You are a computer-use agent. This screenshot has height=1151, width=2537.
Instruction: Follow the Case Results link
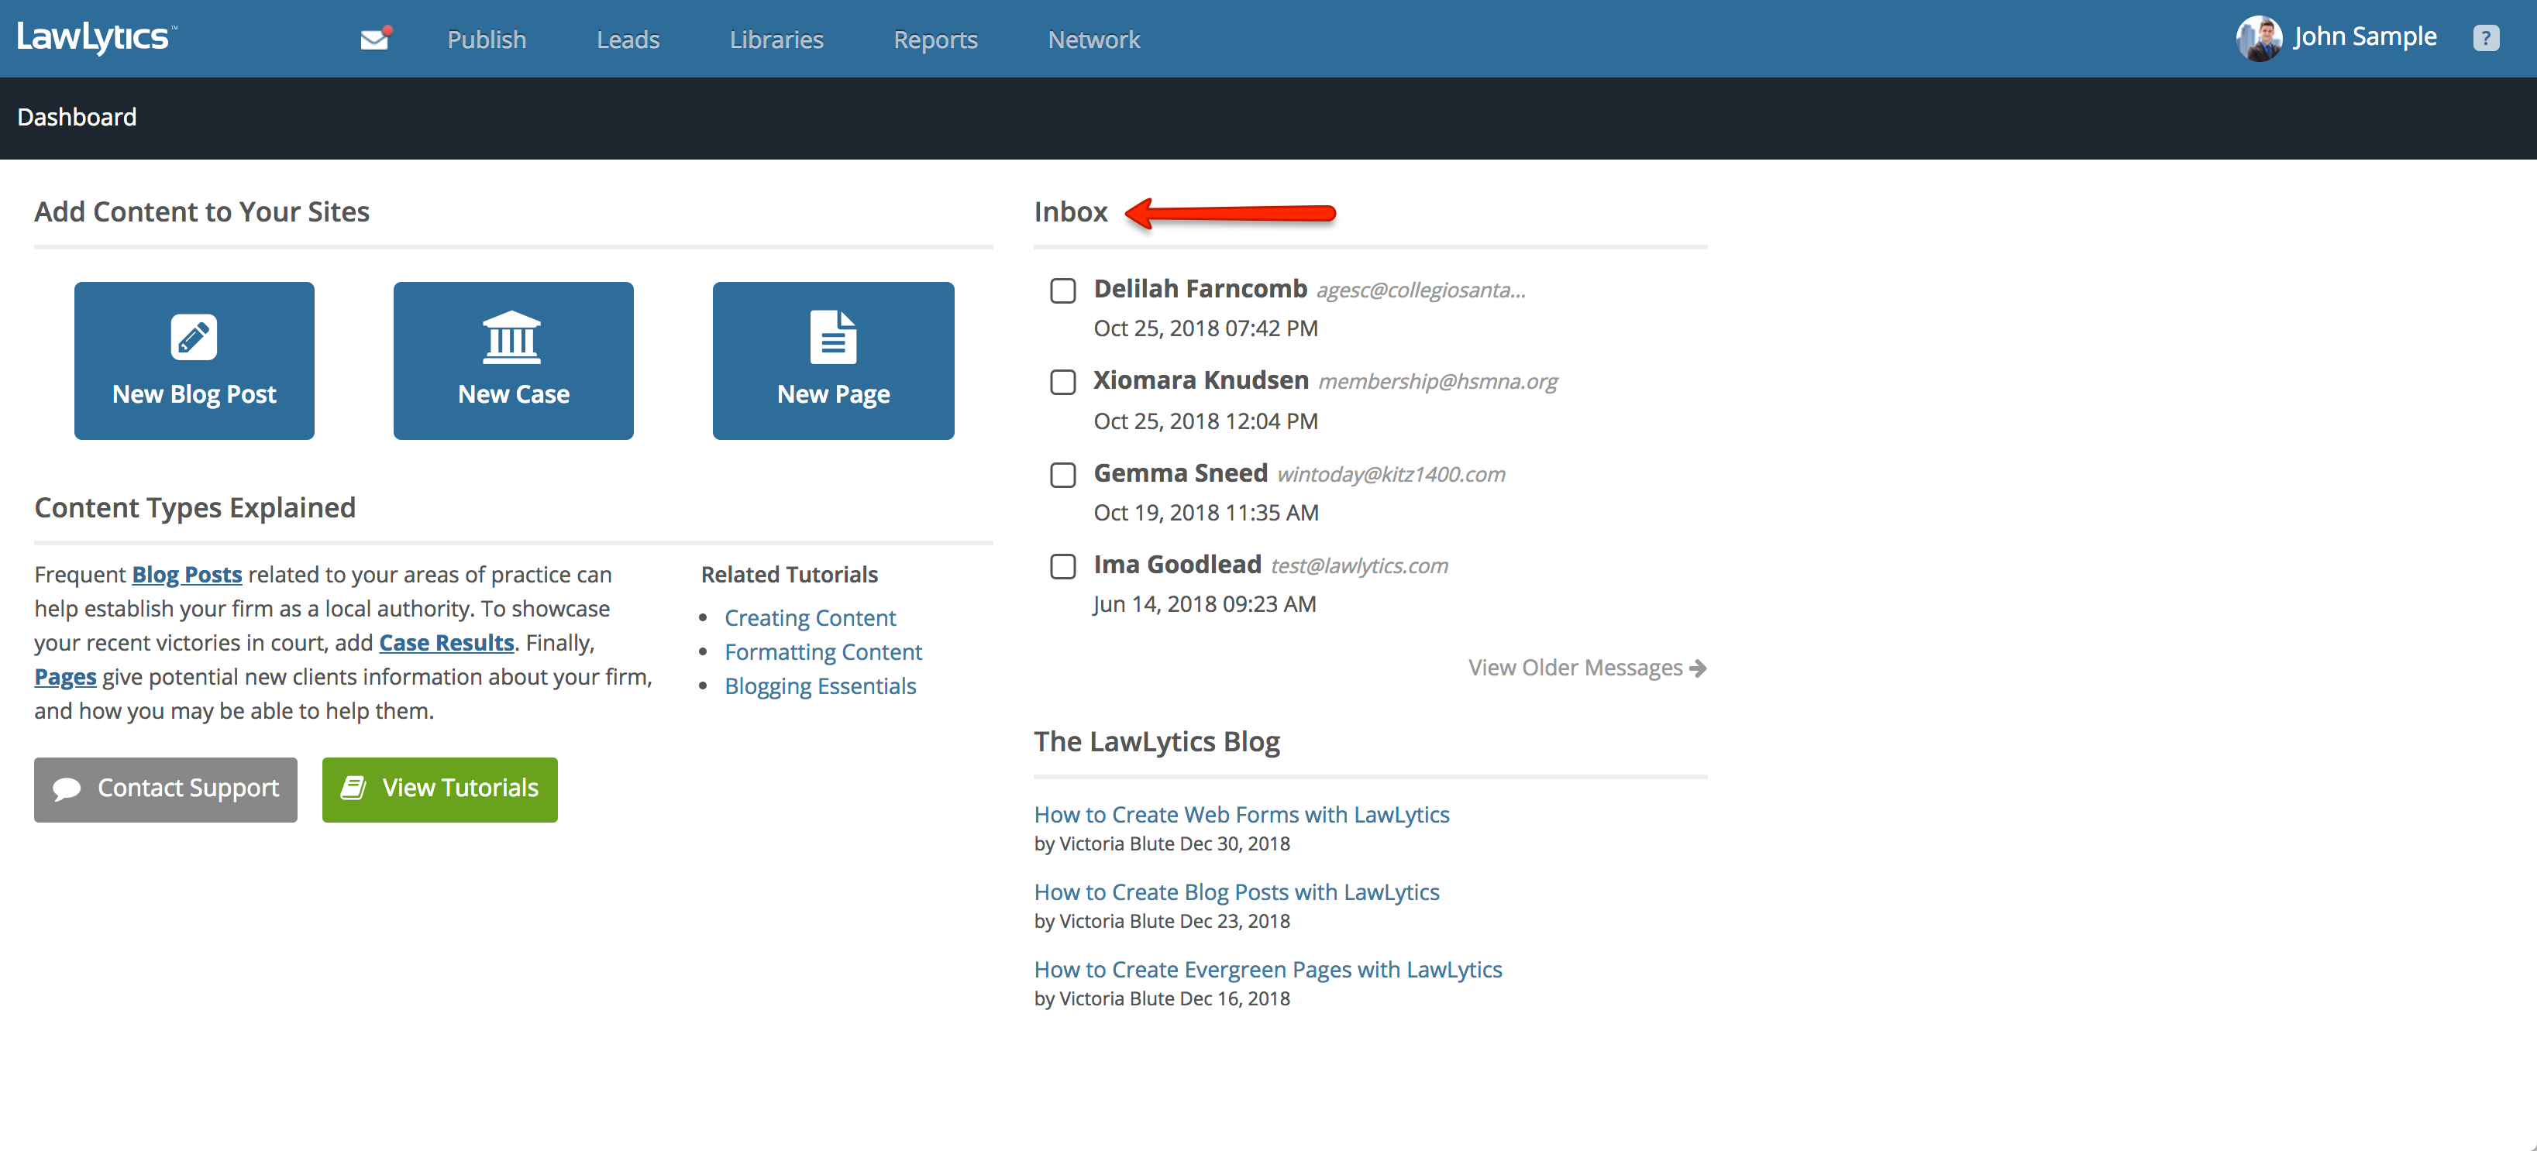pyautogui.click(x=446, y=642)
